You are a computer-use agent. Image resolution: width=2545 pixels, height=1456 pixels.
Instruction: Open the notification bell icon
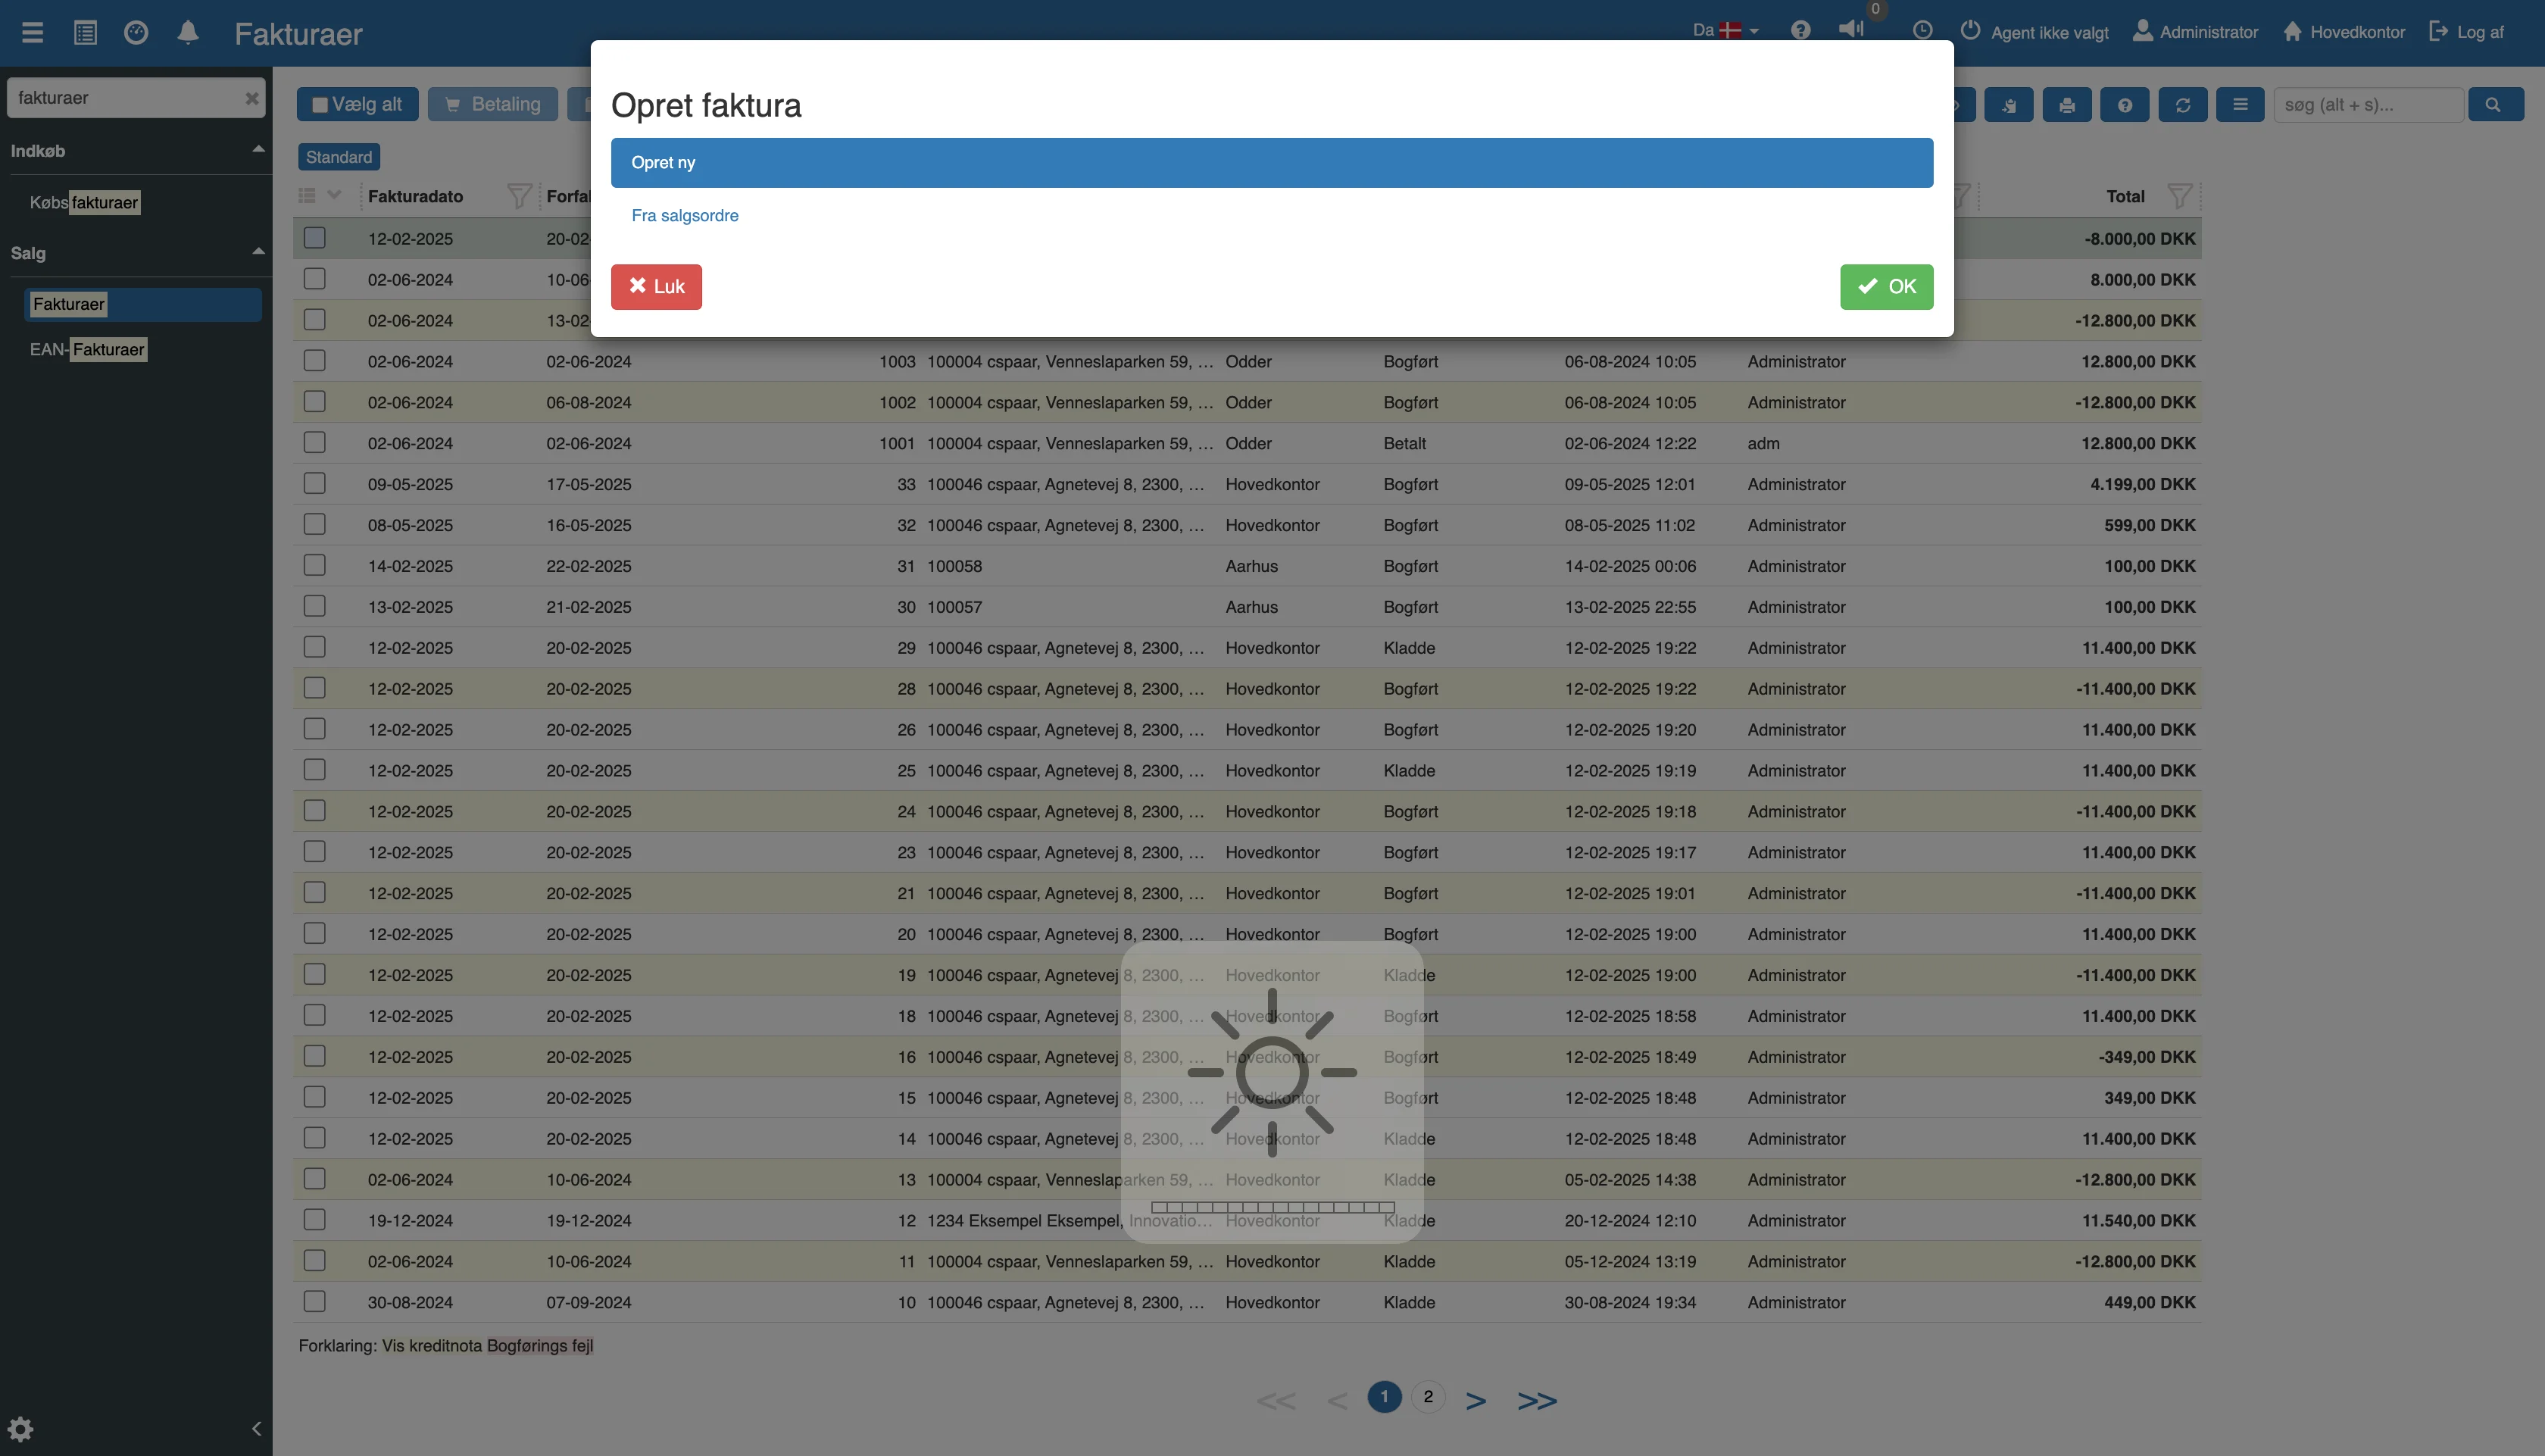(x=188, y=33)
